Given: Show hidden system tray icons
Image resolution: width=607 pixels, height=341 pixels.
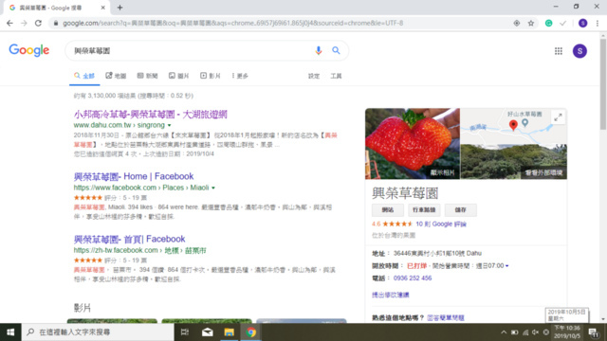Looking at the screenshot, I should click(504, 332).
